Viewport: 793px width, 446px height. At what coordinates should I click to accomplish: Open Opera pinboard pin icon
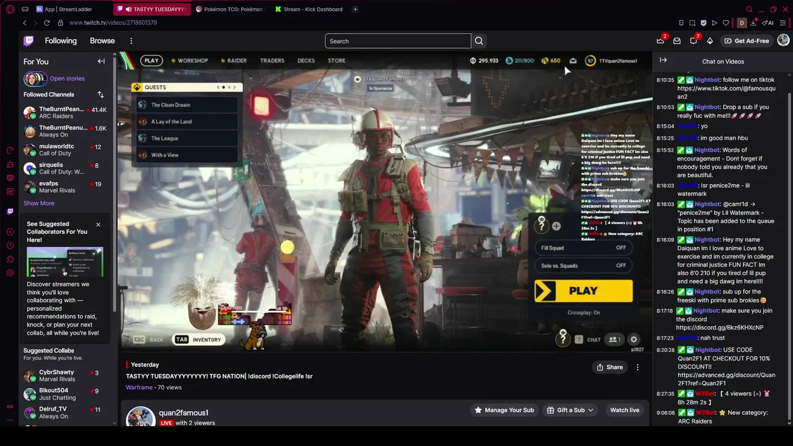(x=681, y=23)
